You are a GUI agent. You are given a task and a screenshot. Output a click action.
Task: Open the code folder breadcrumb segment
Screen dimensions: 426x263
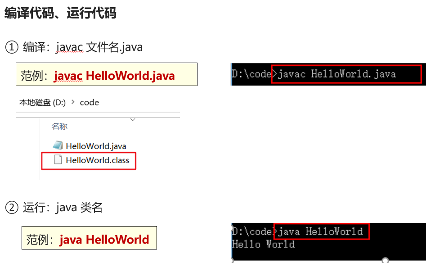pyautogui.click(x=89, y=103)
